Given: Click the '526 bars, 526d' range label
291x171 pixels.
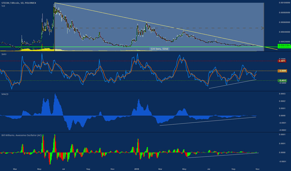Looking at the screenshot, I should [159, 49].
